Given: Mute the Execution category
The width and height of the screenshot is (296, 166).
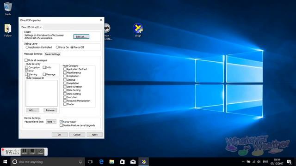Looking at the screenshot, I should [65, 97].
